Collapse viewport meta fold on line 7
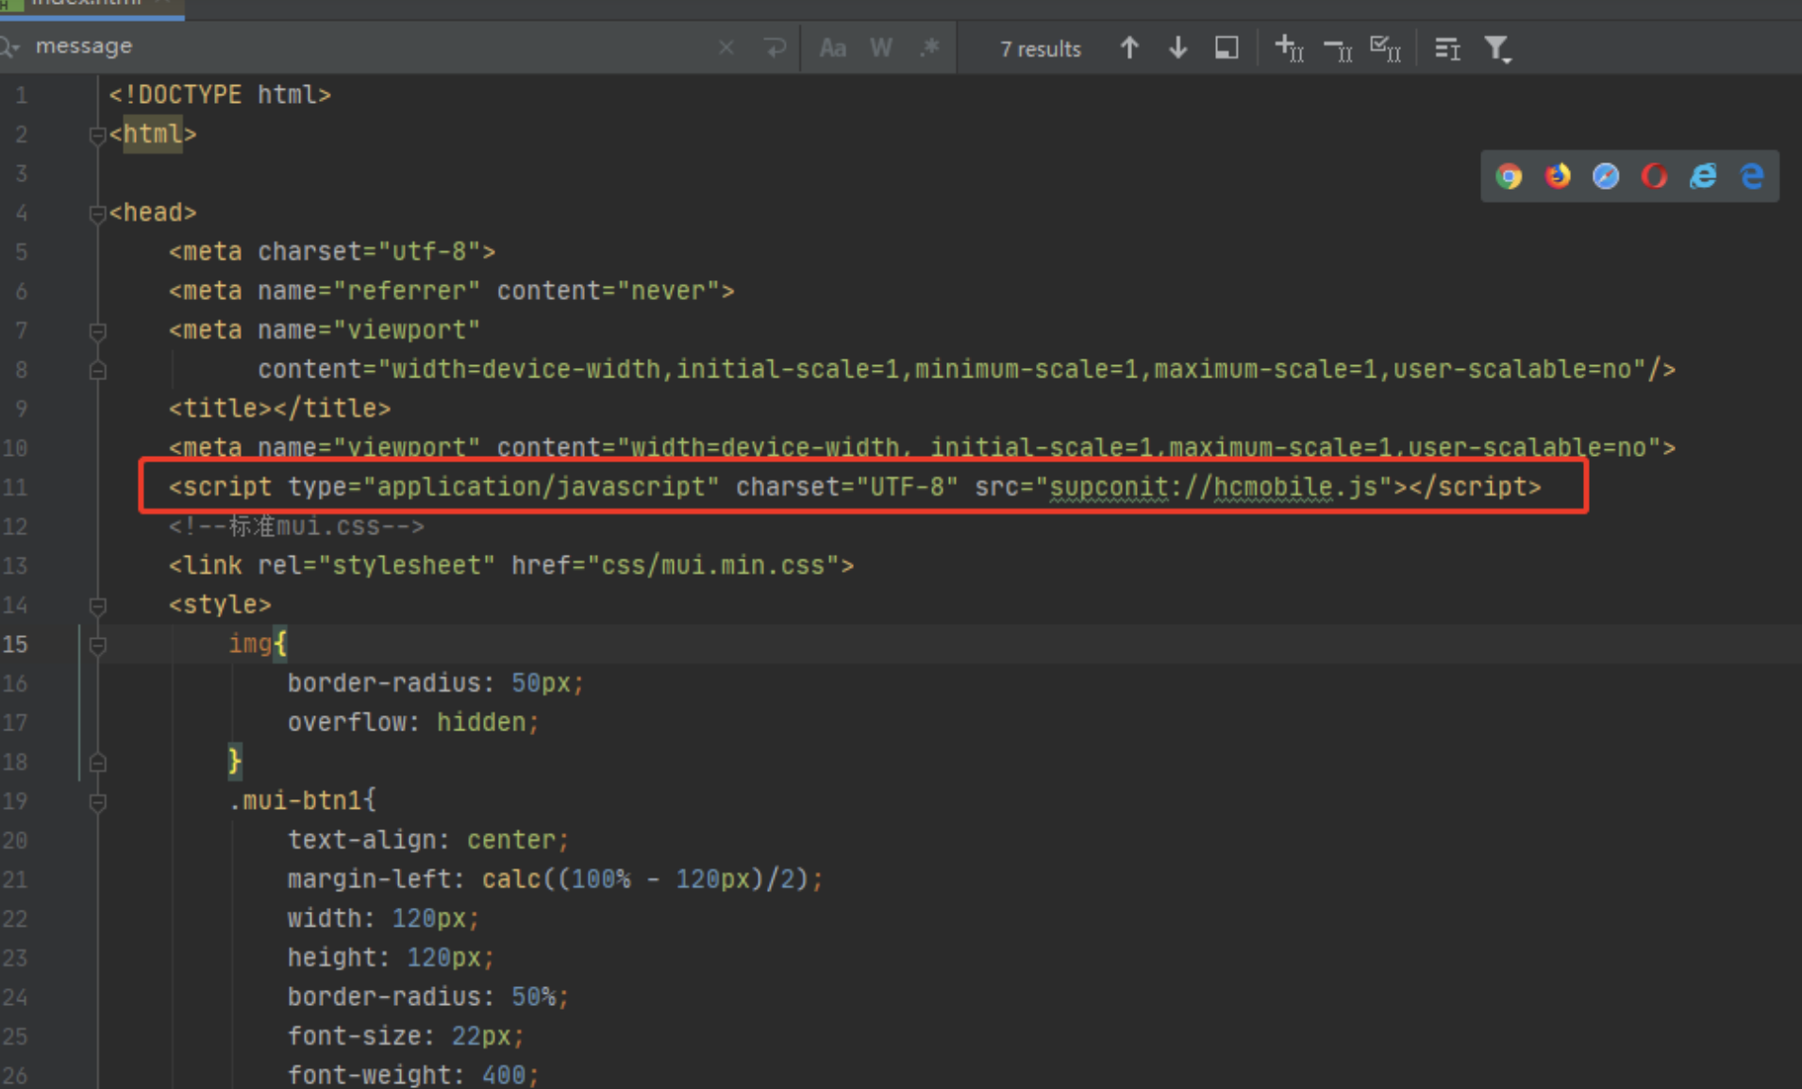Viewport: 1802px width, 1089px height. click(x=97, y=331)
